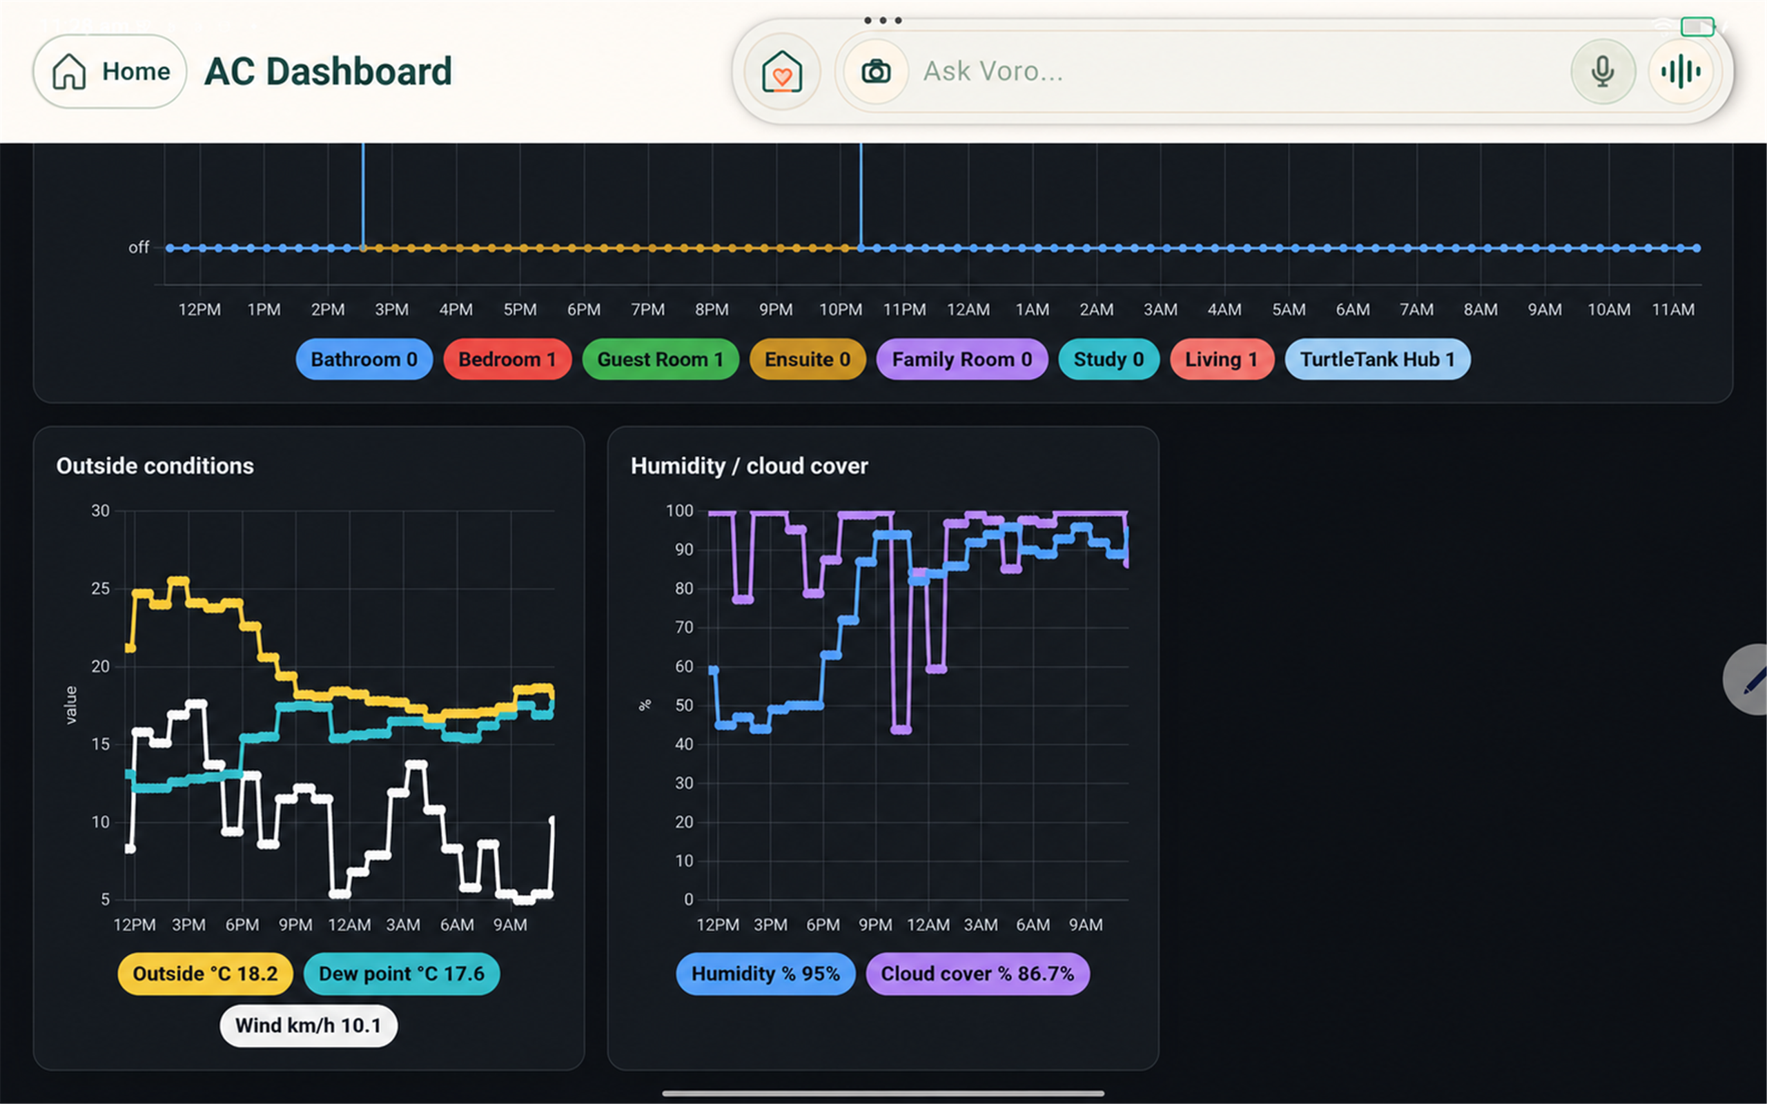Hide the Wind km/h 10.1 series
The width and height of the screenshot is (1767, 1104).
coord(308,1025)
